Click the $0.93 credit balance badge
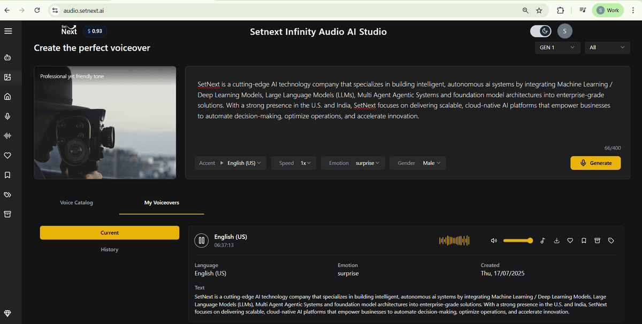This screenshot has width=642, height=324. pyautogui.click(x=95, y=31)
